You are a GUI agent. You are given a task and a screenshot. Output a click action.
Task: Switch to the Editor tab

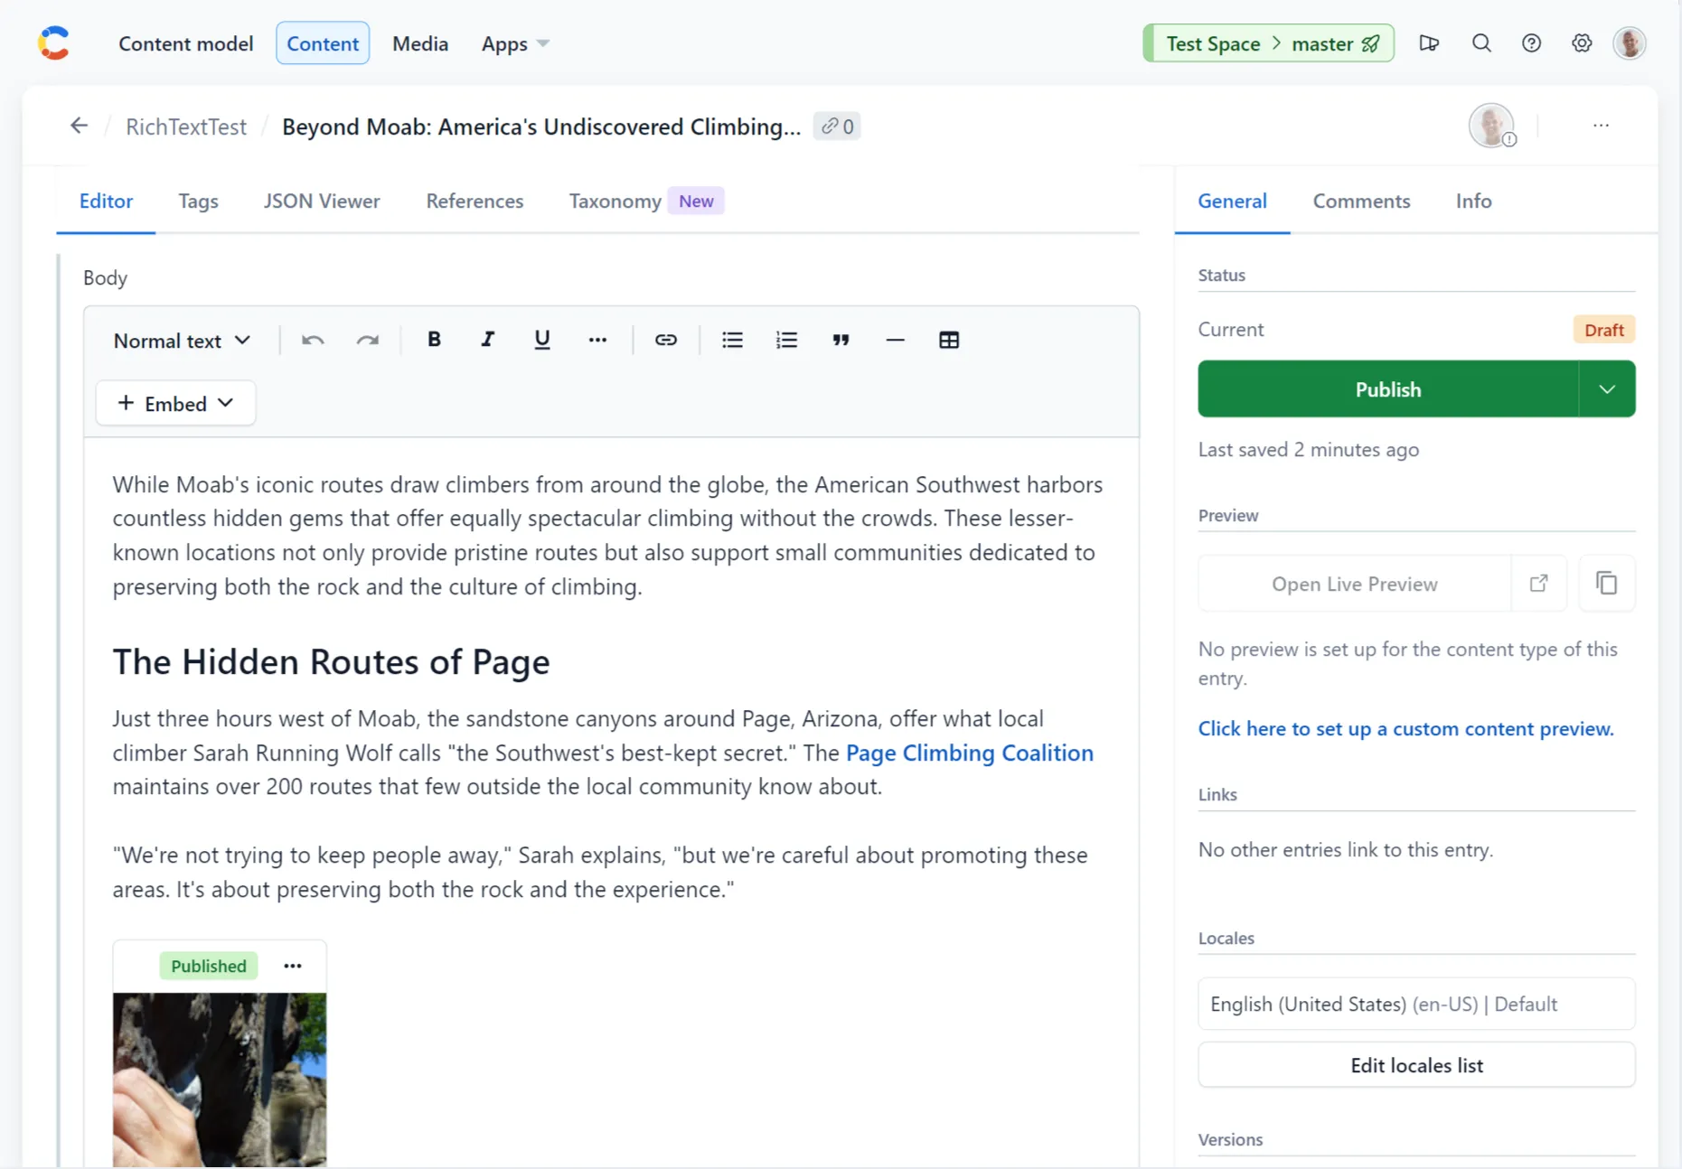[x=106, y=201]
